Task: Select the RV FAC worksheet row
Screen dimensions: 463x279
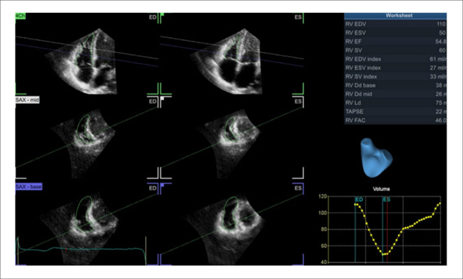Action: (x=395, y=120)
